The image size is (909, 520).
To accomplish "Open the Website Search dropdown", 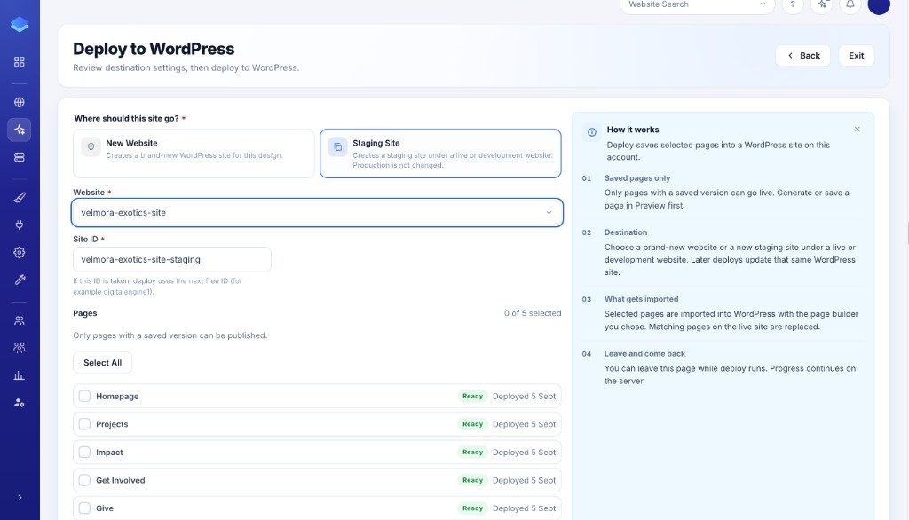I will coord(697,4).
